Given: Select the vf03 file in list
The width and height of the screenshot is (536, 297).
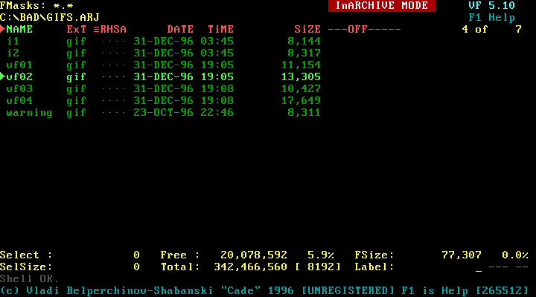Looking at the screenshot, I should click(19, 88).
